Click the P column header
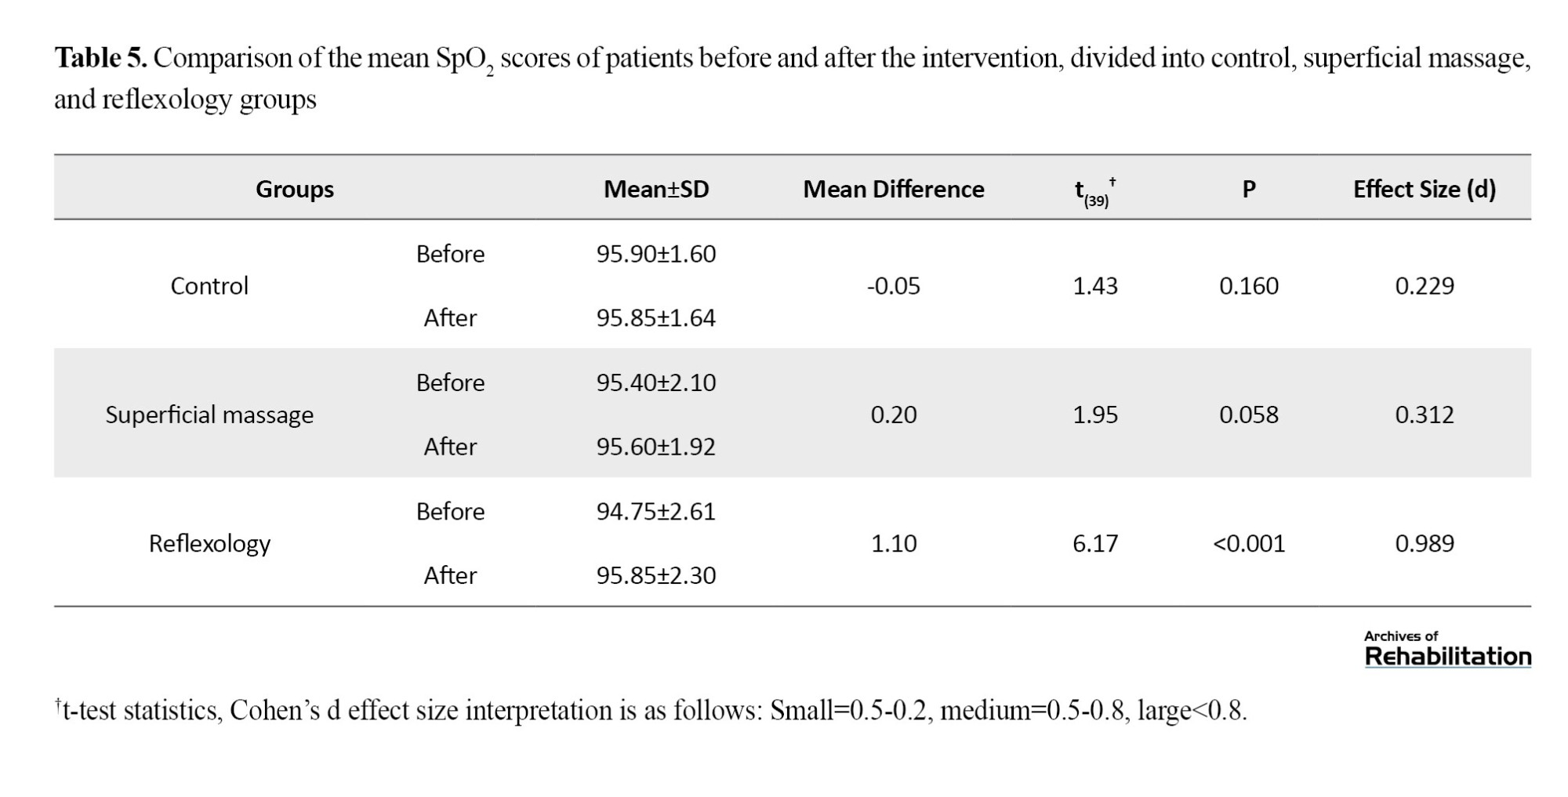Viewport: 1568px width, 797px height. point(1249,189)
